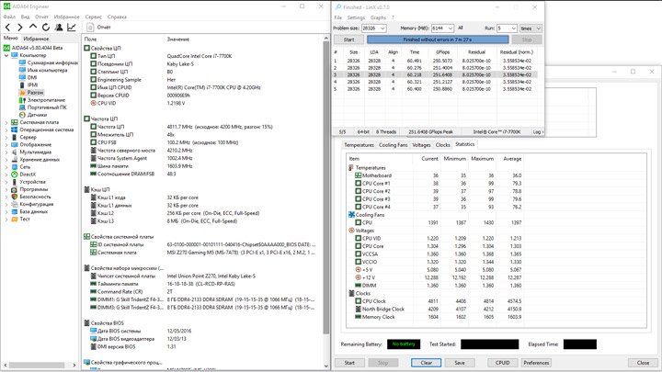Open the Problem size dropdown
662x372 pixels.
coord(382,28)
